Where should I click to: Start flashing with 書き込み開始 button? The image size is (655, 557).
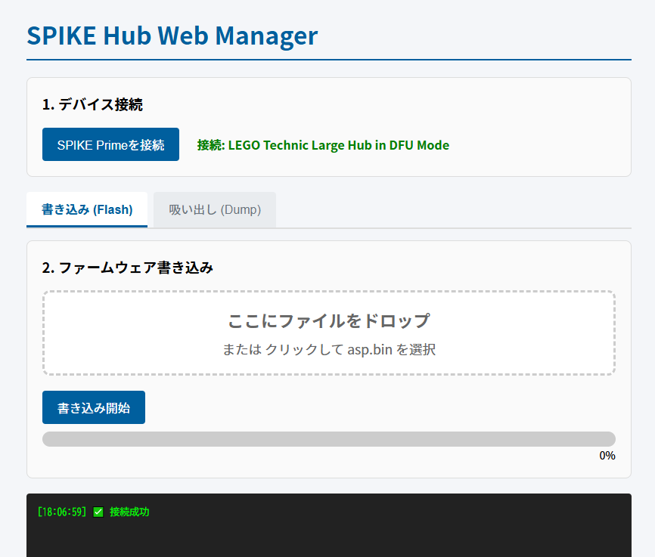click(x=94, y=407)
